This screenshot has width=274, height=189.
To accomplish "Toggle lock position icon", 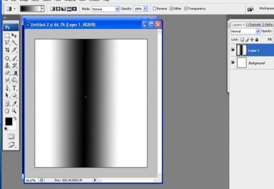I will click(252, 40).
